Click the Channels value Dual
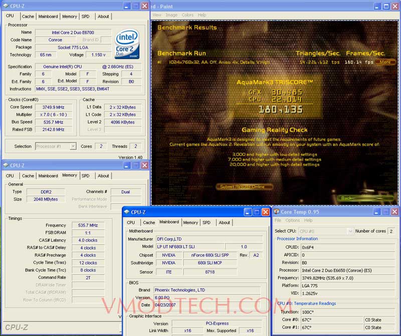Viewport: 401px width, 336px height. (x=126, y=192)
